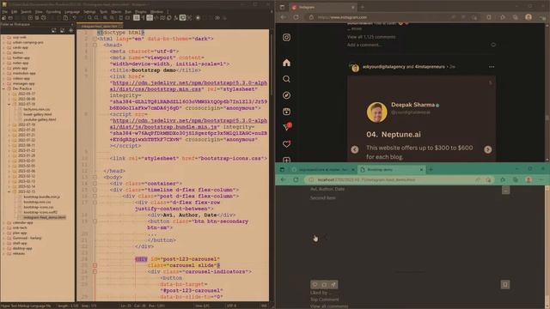Open Instagram Reels from the sidebar

286,112
